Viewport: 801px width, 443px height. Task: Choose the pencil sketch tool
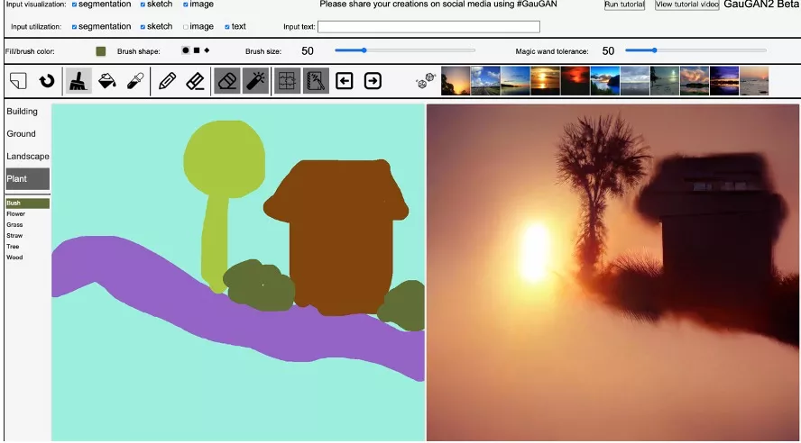(x=167, y=81)
